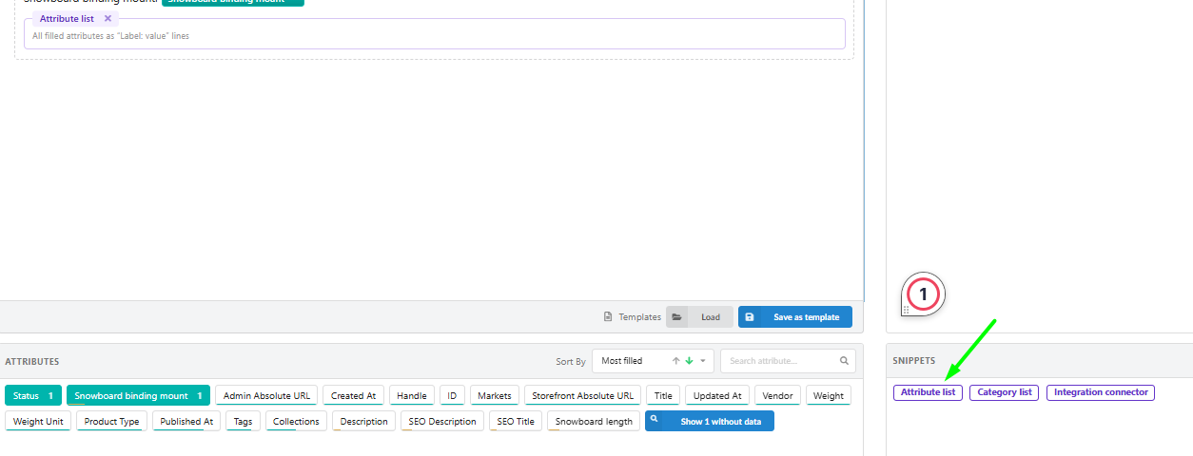
Task: Sort descending with the green down arrow
Action: [x=689, y=361]
